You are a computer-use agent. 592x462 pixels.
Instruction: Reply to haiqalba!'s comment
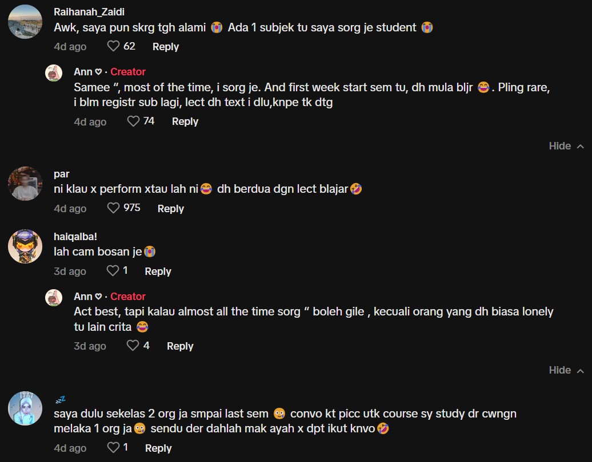[158, 271]
